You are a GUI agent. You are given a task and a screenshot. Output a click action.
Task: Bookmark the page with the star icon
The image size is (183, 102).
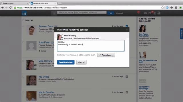162,8
